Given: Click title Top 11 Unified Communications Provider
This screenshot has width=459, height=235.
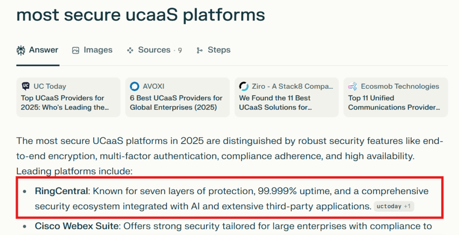Looking at the screenshot, I should pos(394,103).
